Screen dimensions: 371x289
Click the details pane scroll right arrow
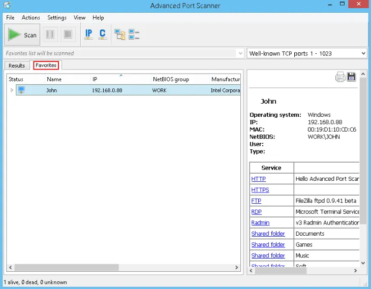click(355, 271)
